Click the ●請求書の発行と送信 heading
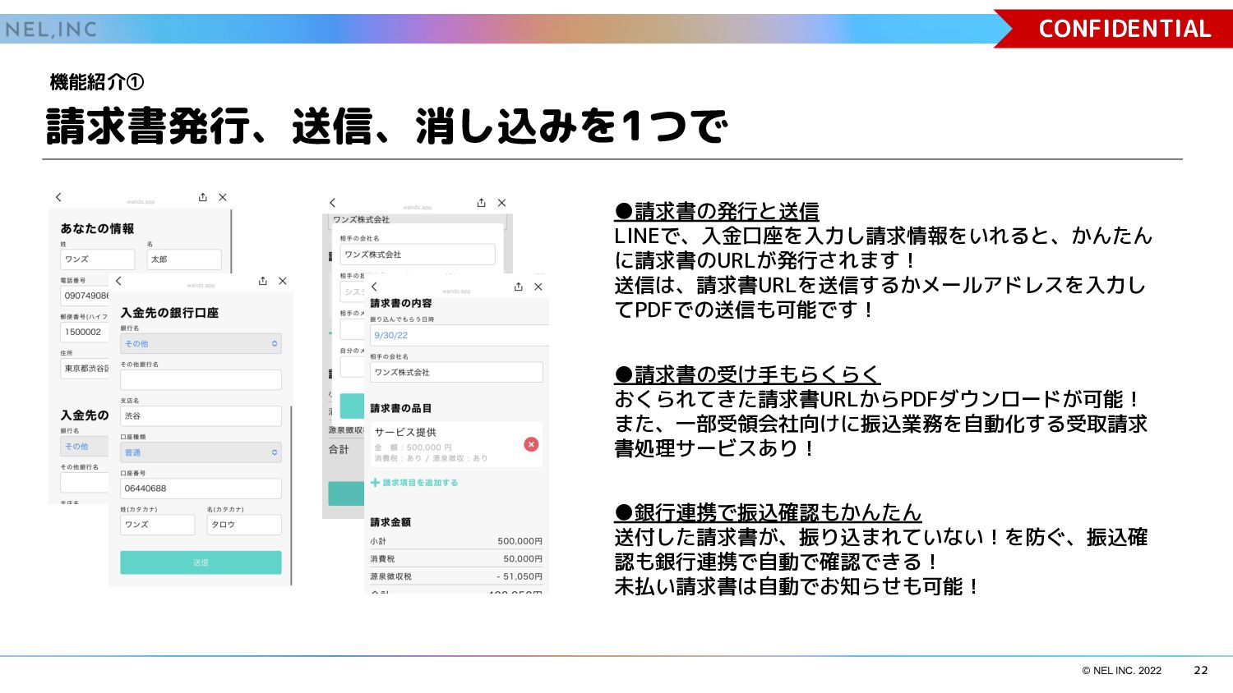This screenshot has width=1233, height=693. pyautogui.click(x=717, y=211)
